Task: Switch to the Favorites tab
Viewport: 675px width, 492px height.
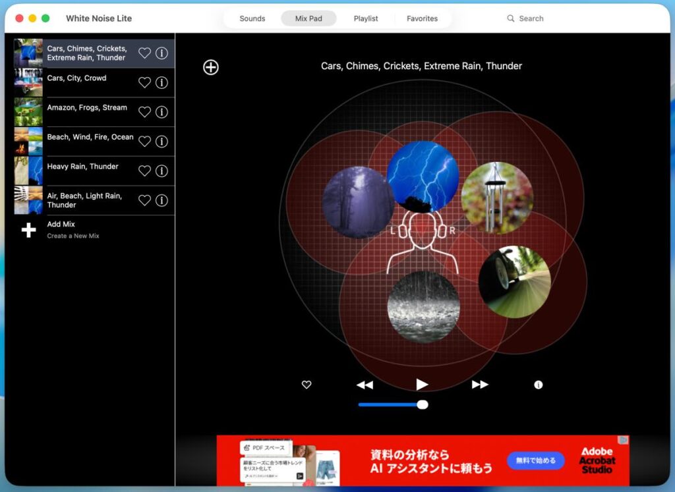Action: [422, 18]
